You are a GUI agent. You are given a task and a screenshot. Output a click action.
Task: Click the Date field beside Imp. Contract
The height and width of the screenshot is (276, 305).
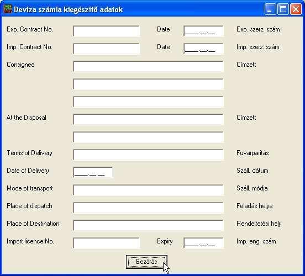coord(203,49)
